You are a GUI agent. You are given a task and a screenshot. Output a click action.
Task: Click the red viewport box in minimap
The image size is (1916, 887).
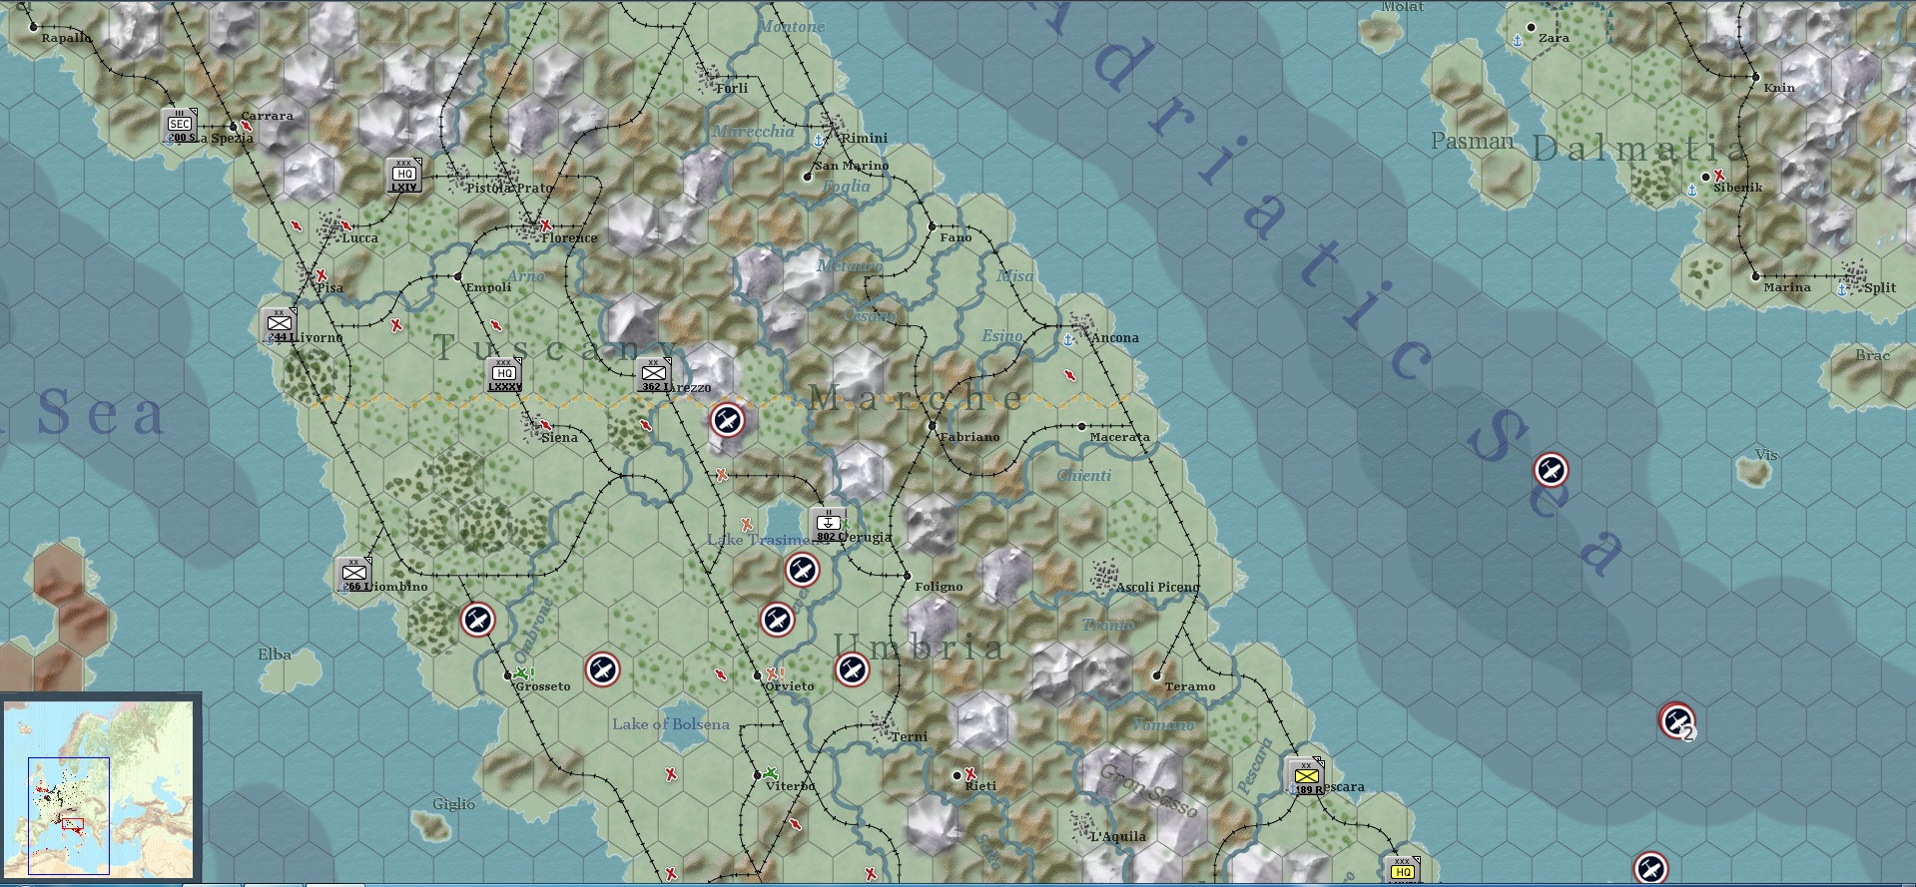click(x=72, y=824)
